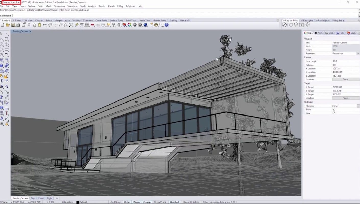The image size is (360, 204).
Task: Open Rhino help question mark icon
Action: (167, 25)
